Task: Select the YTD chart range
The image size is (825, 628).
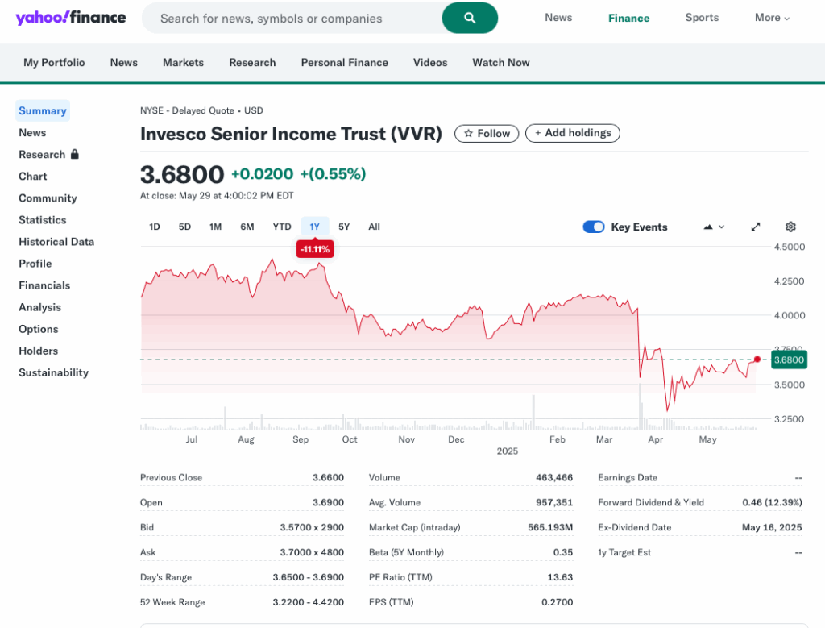Action: [x=282, y=227]
